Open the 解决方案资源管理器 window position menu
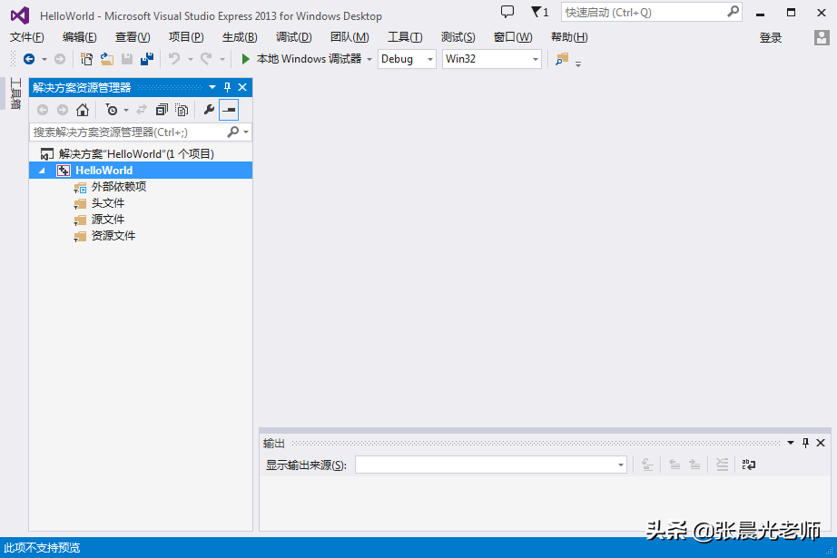 pyautogui.click(x=212, y=87)
